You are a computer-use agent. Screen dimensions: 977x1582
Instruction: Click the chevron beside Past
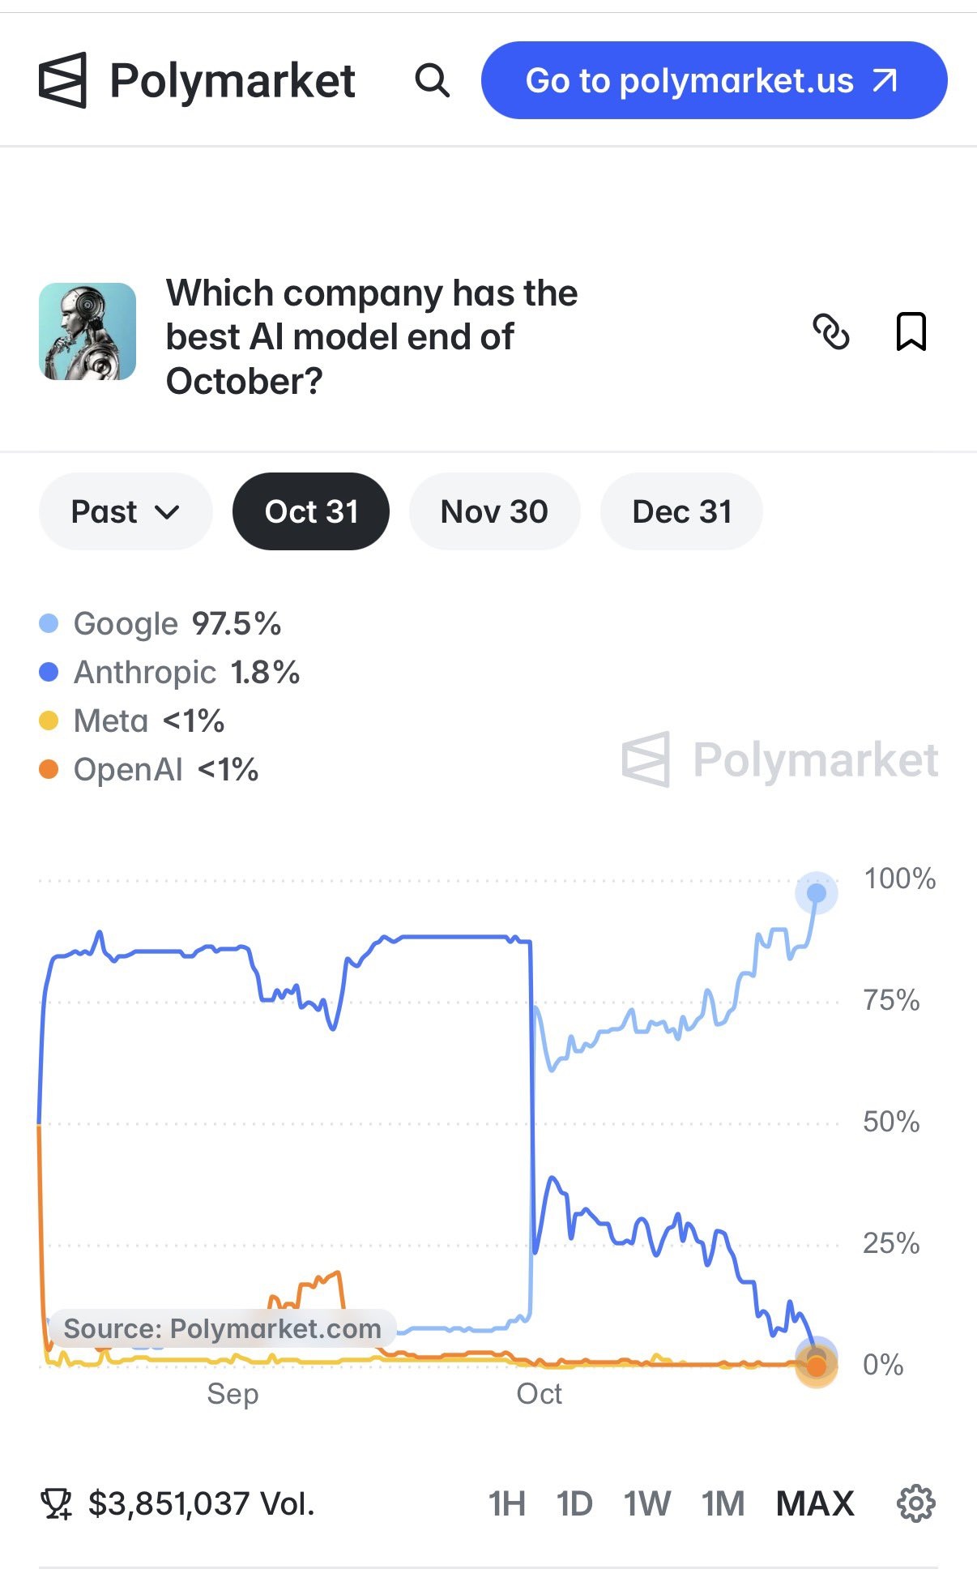coord(167,512)
